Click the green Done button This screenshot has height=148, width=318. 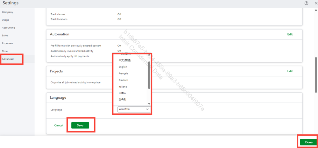coord(309,142)
